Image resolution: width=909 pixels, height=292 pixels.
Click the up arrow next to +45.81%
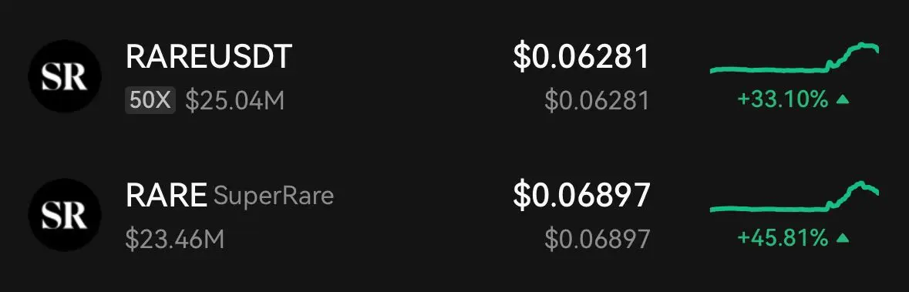tap(843, 238)
